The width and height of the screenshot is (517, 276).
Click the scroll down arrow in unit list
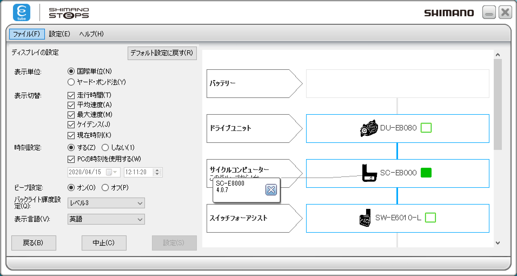pos(498,243)
